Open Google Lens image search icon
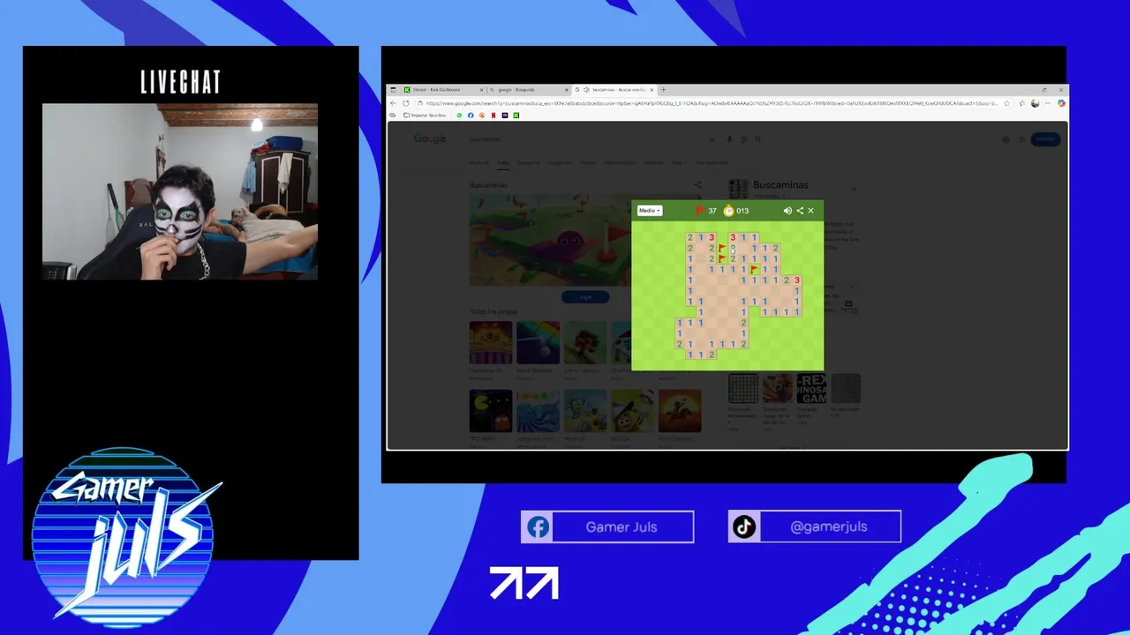1130x635 pixels. (x=743, y=139)
